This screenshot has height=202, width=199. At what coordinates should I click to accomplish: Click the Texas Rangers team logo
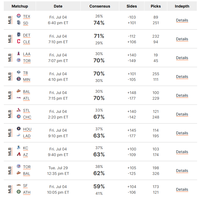pyautogui.click(x=19, y=16)
